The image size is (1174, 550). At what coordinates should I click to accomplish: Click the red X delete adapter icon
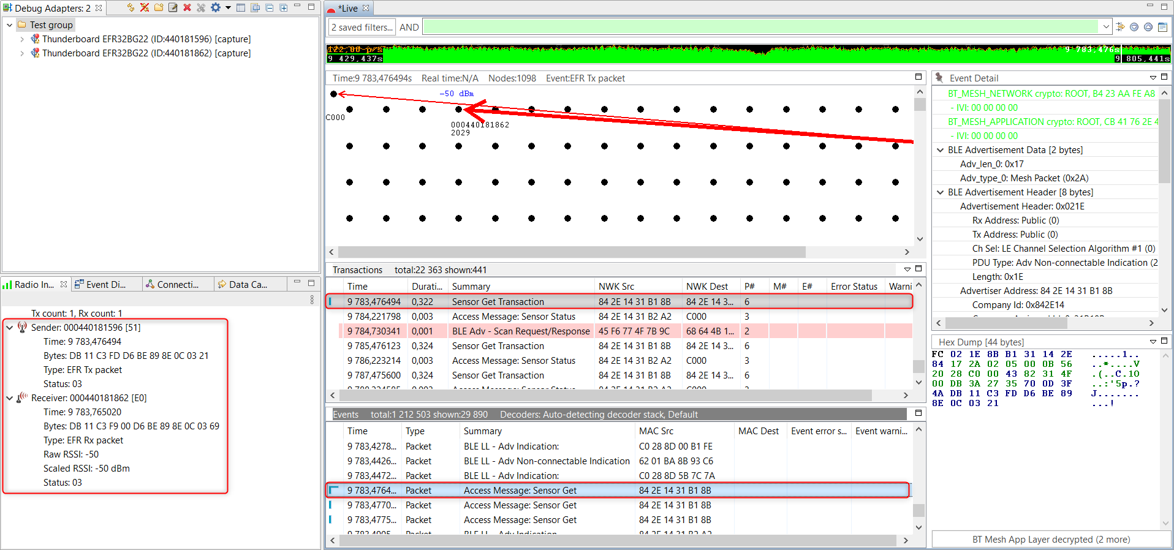coord(187,7)
